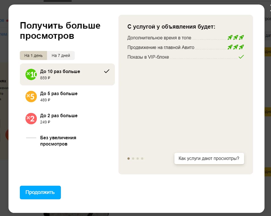Select the До 10 раз больше option
The image size is (271, 216).
click(67, 74)
